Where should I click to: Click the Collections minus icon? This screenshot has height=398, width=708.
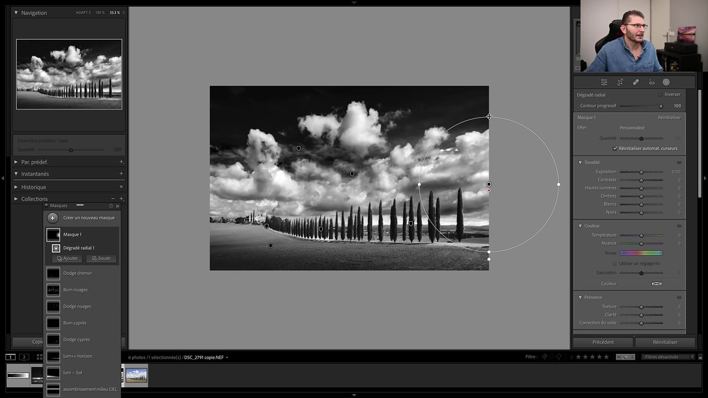(113, 199)
